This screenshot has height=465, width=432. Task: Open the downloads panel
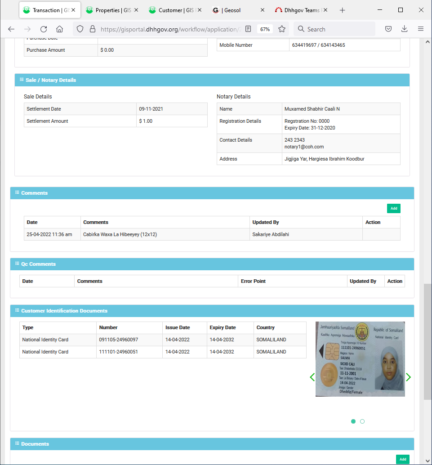(405, 29)
